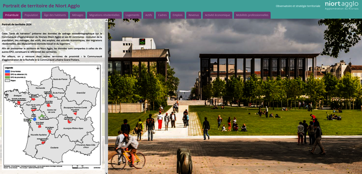
Task: Click the blue Niort Agglo territory on the map
Action: point(35,119)
